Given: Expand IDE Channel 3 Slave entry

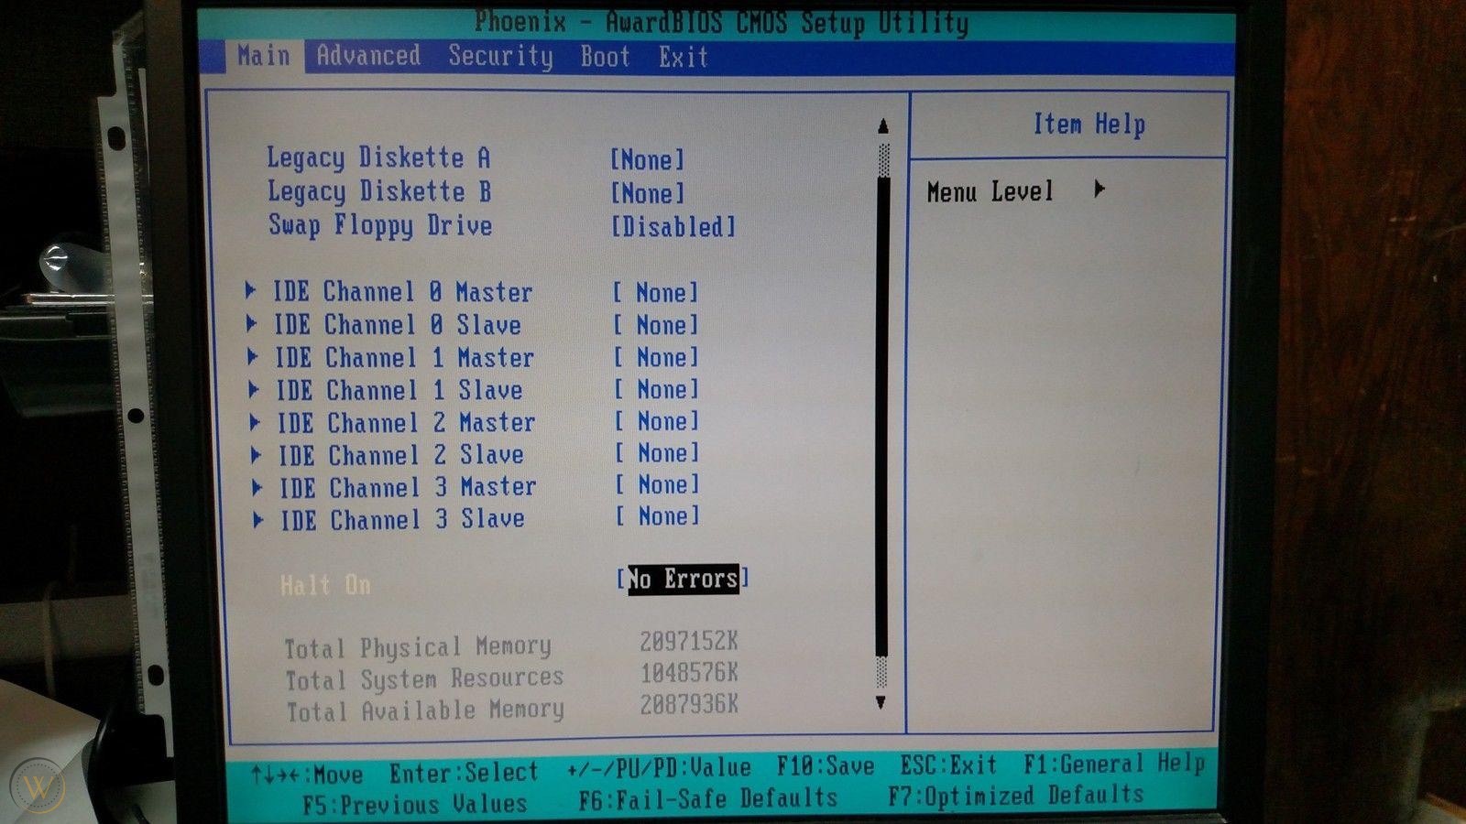Looking at the screenshot, I should [x=398, y=518].
